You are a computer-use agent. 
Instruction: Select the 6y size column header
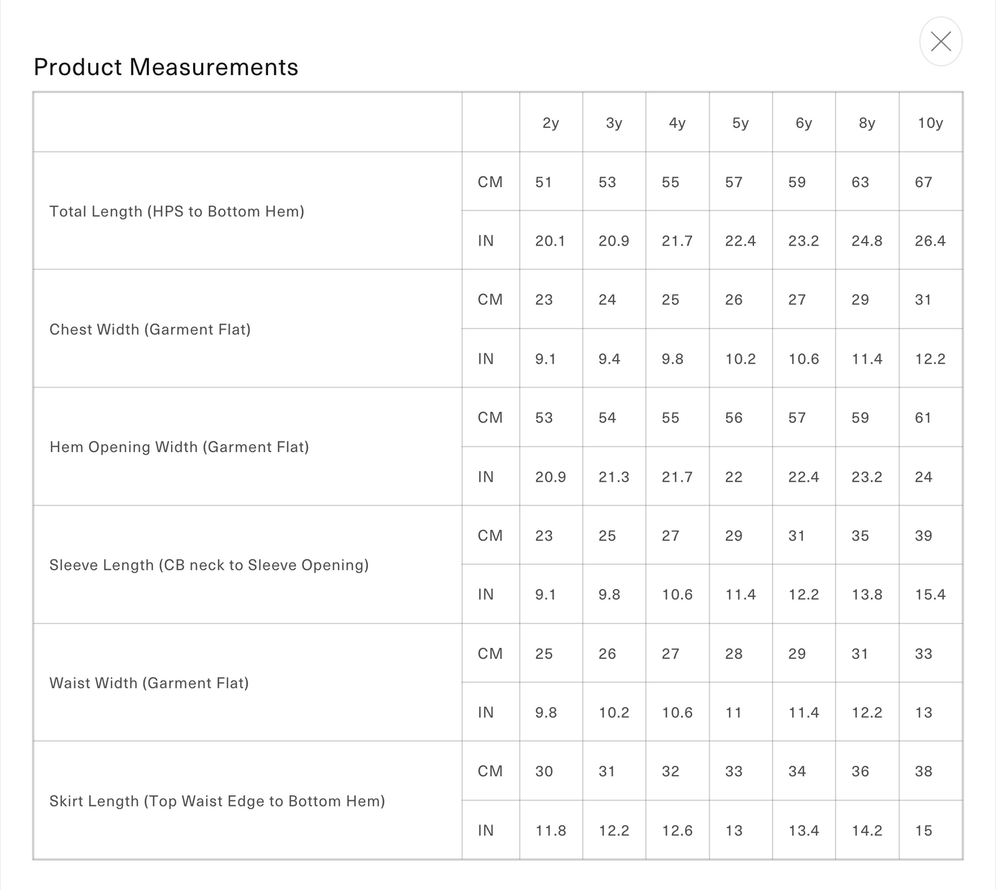804,123
